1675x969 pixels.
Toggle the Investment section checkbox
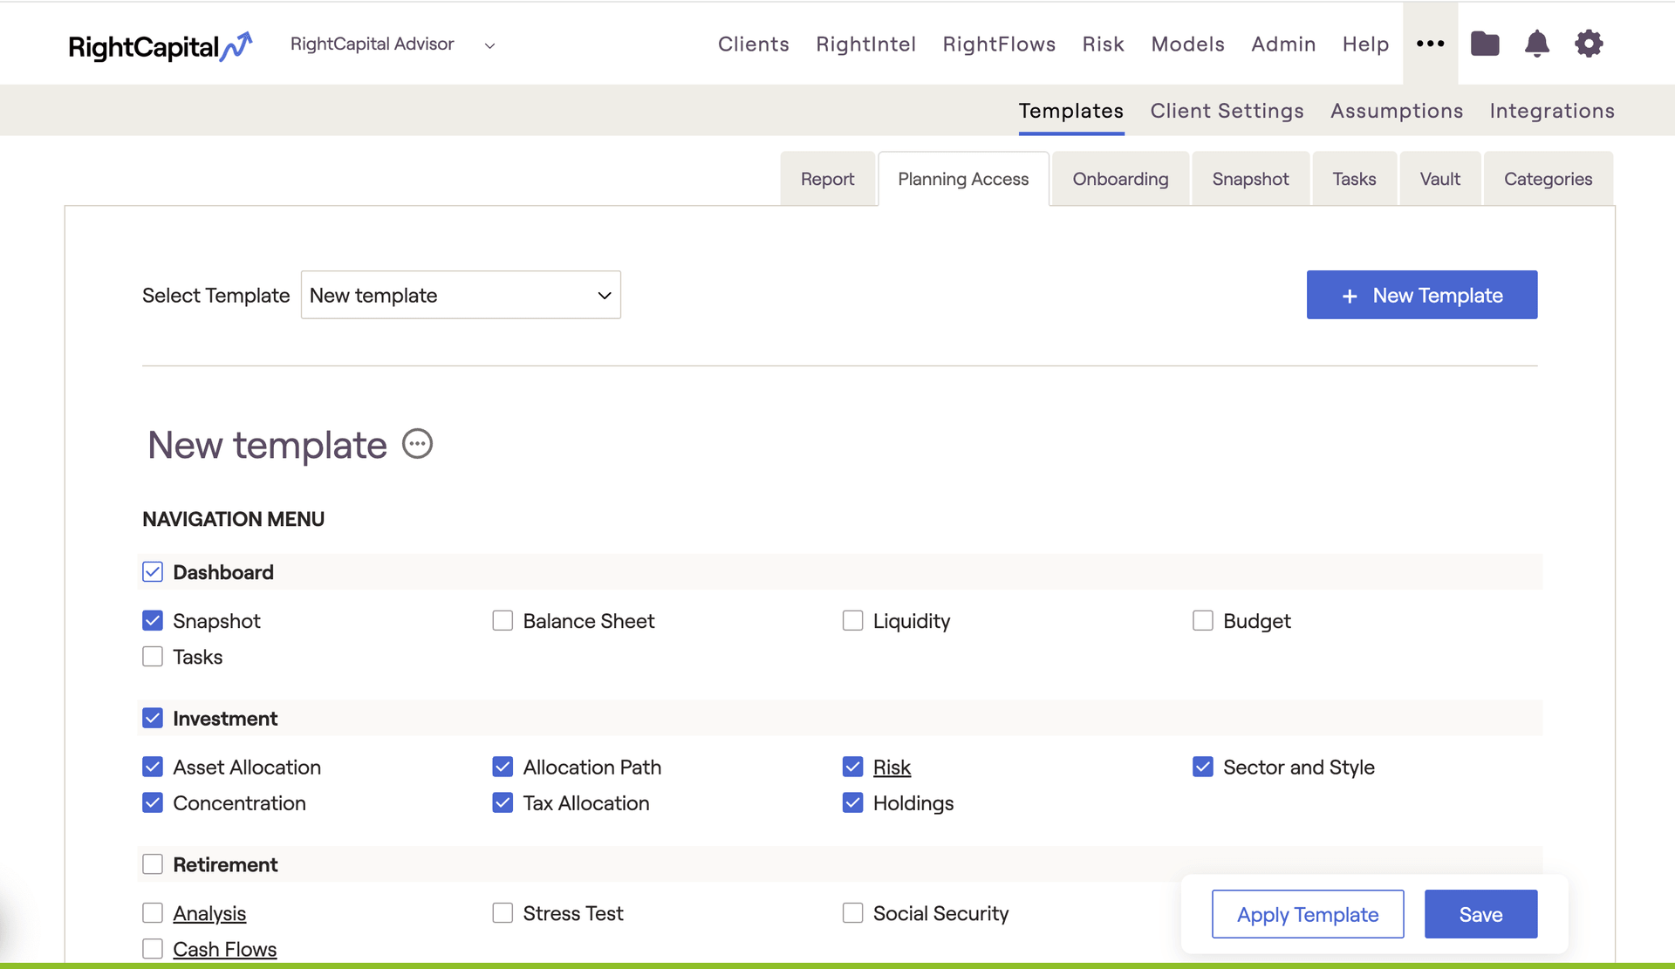point(153,719)
